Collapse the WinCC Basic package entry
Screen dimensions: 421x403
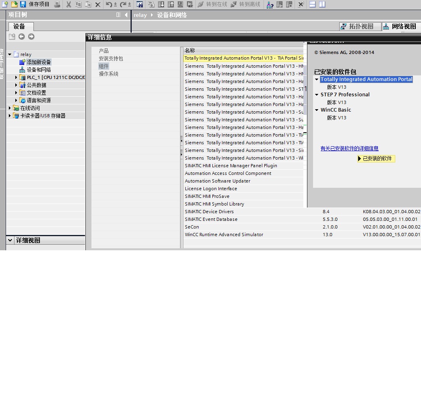click(317, 110)
